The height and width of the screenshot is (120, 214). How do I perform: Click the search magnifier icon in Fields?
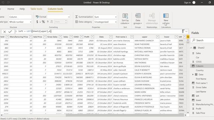[x=194, y=40]
